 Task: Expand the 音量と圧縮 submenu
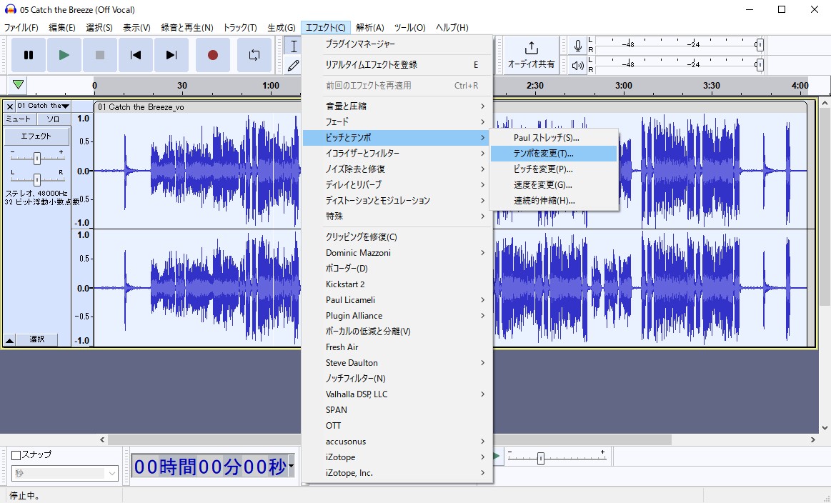click(x=397, y=106)
